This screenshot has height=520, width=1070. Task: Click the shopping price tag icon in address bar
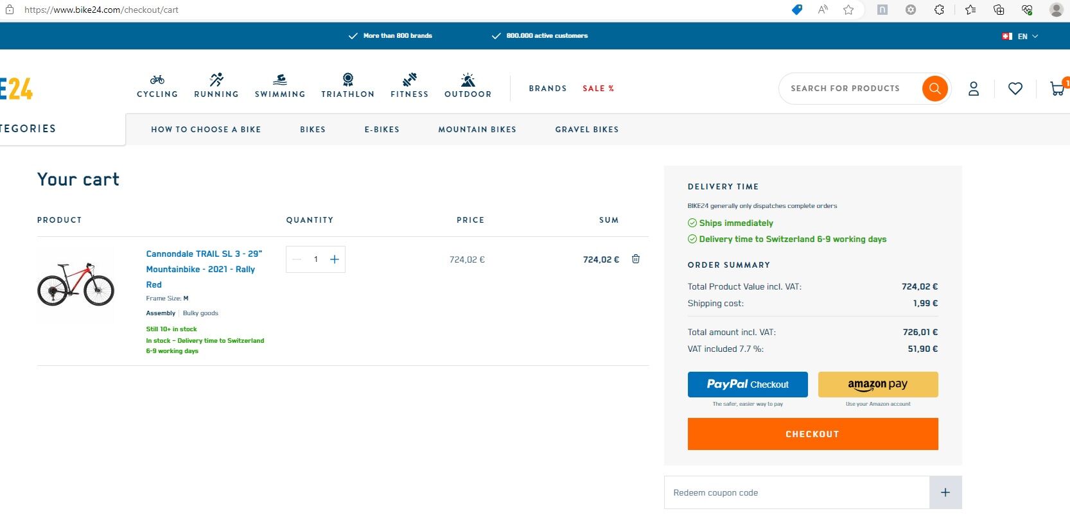[x=797, y=10]
